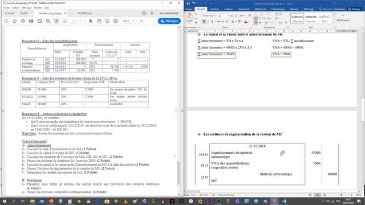
Task: Go to next page in Acrobat
Action: click(64, 21)
